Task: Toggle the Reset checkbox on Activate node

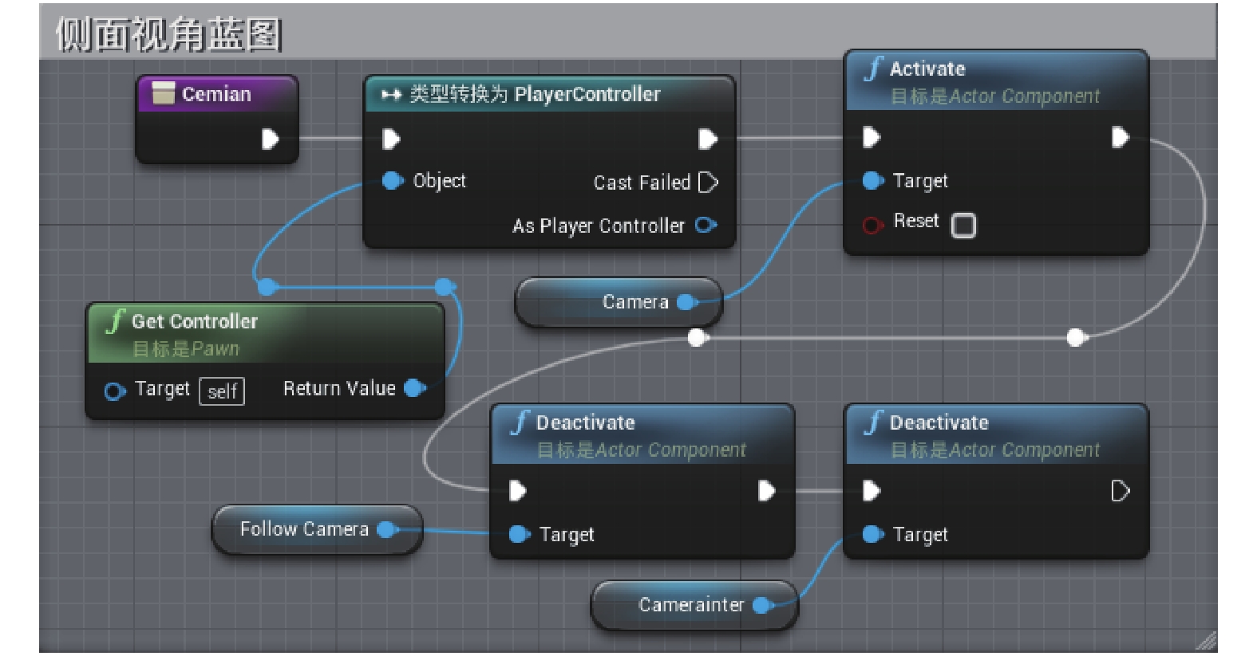Action: tap(963, 226)
